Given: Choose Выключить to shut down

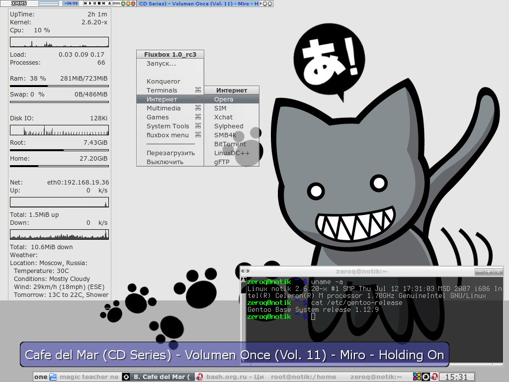Looking at the screenshot, I should point(170,162).
